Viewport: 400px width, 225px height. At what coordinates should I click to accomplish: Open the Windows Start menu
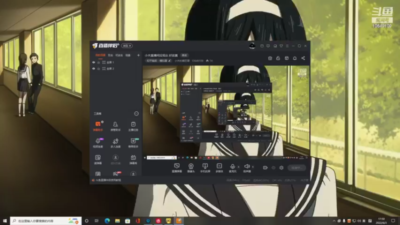(5, 220)
